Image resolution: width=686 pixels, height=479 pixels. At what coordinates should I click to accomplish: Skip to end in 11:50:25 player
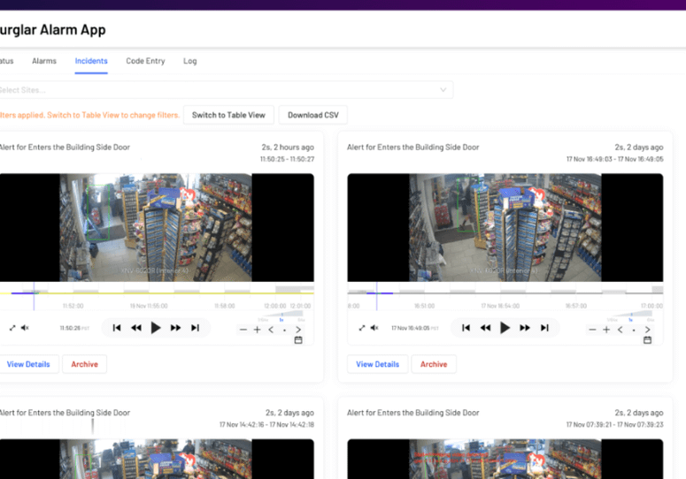coord(195,328)
